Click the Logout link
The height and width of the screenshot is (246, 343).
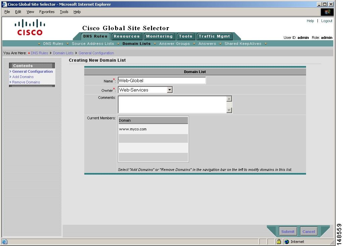(326, 21)
